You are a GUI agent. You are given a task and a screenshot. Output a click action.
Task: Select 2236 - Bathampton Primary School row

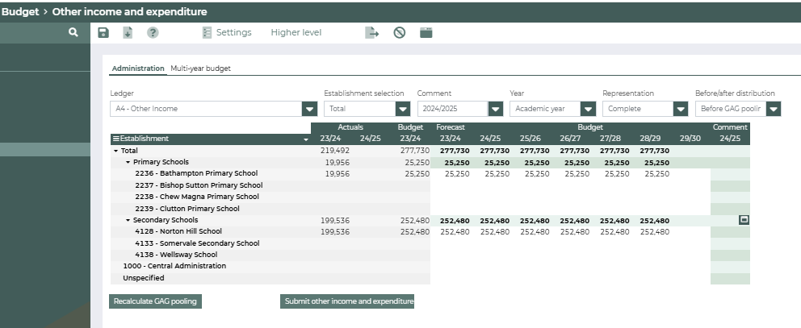pos(196,173)
